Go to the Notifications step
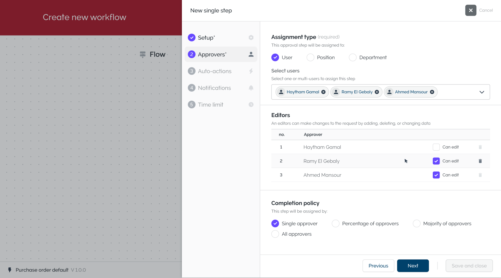Viewport: 501px width, 278px height. (214, 88)
